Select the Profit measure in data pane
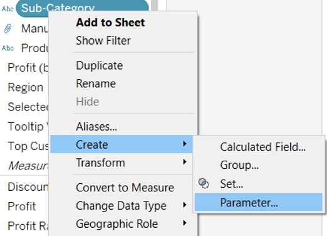 tap(22, 206)
